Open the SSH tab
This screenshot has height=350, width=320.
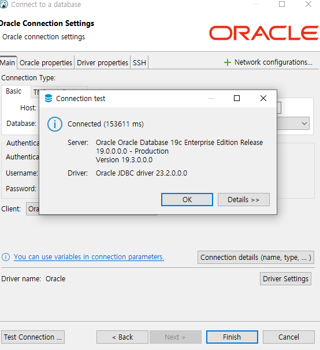tap(139, 63)
